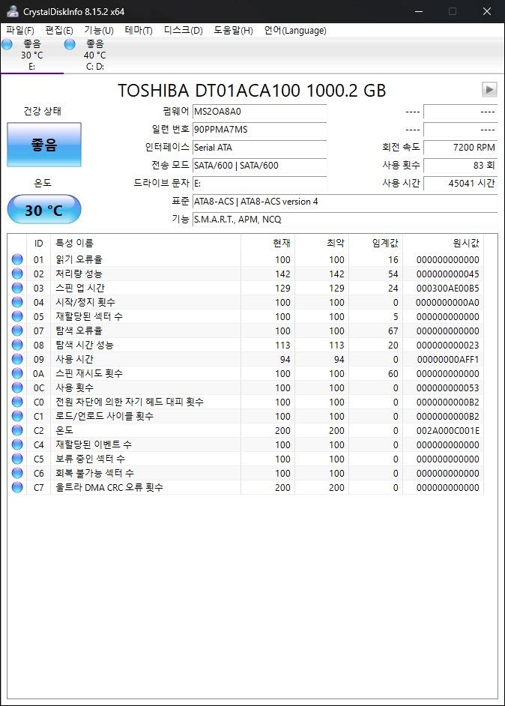Click the drive letter field E:
The height and width of the screenshot is (706, 505).
(260, 184)
